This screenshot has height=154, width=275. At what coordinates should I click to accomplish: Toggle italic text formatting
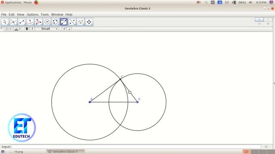[32, 29]
